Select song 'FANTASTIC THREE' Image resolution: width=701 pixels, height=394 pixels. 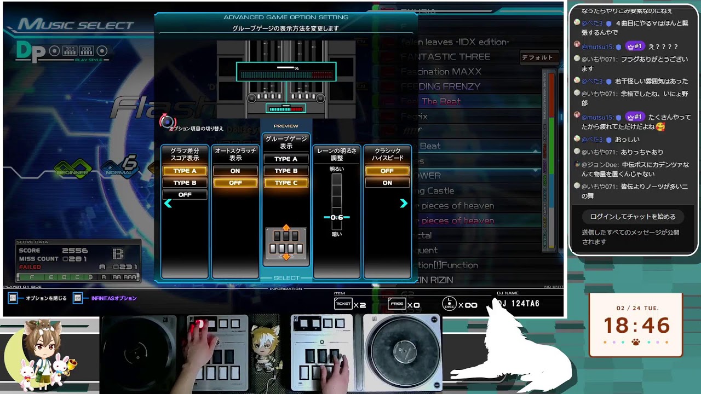click(x=445, y=57)
